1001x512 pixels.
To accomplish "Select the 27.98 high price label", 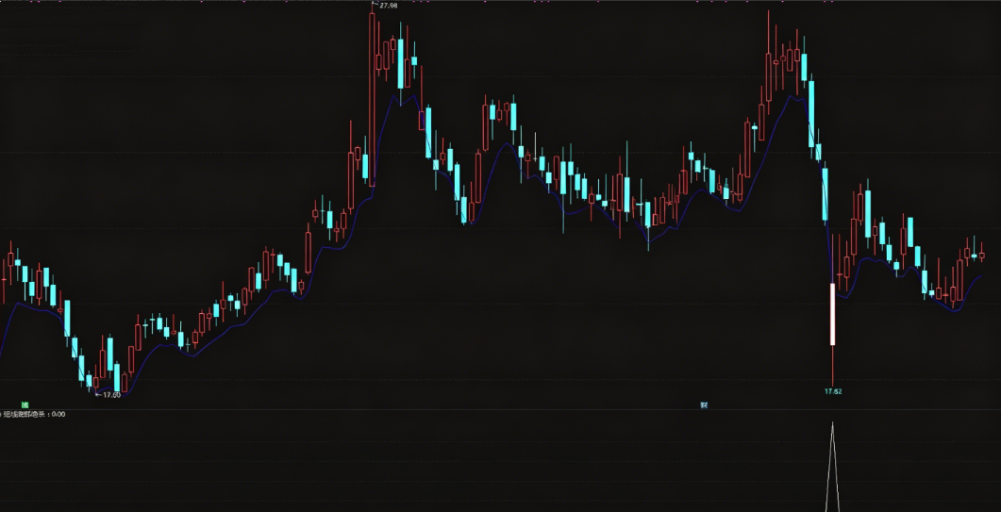I will point(388,6).
